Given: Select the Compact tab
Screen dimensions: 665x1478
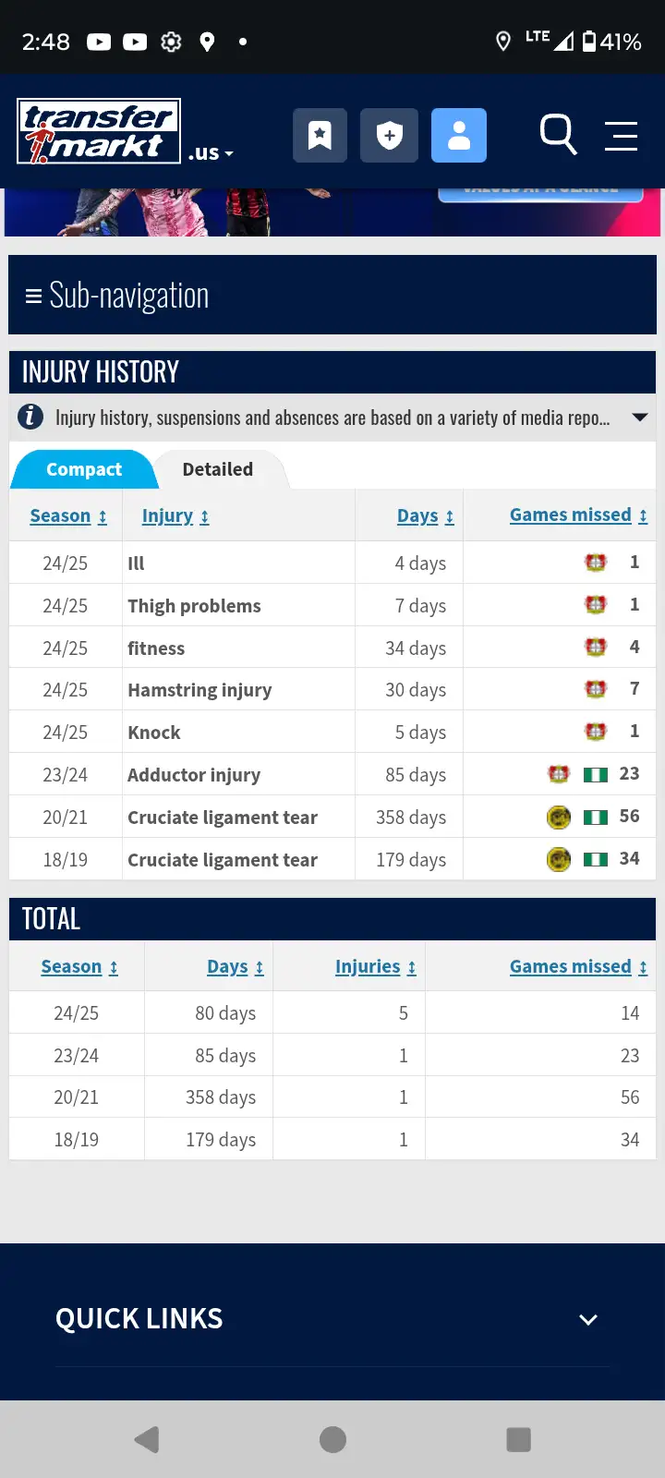Looking at the screenshot, I should pos(83,469).
